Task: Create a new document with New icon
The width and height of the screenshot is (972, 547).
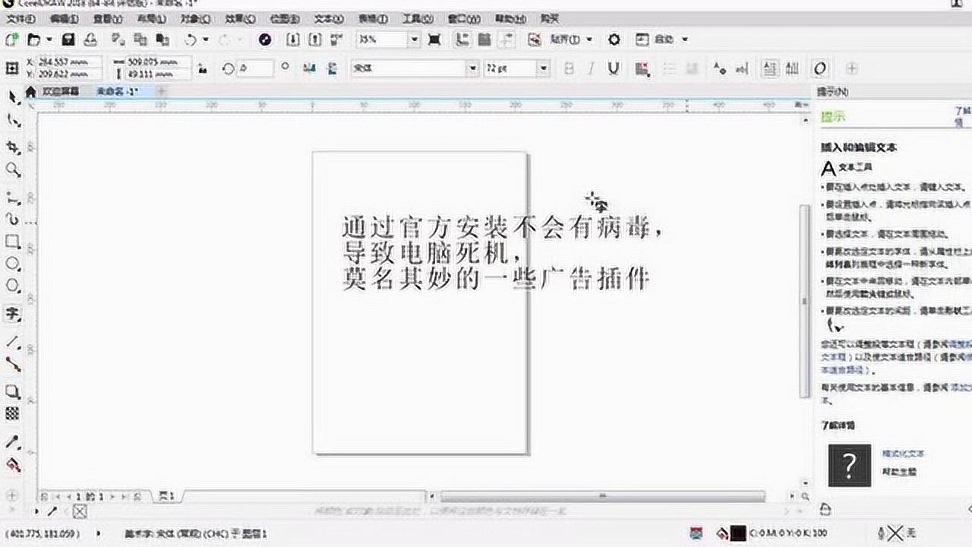Action: [x=11, y=39]
